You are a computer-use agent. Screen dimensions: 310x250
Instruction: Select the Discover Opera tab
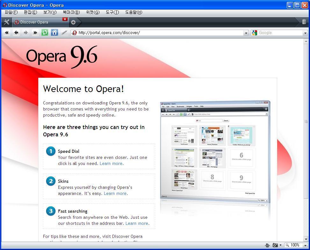[40, 22]
